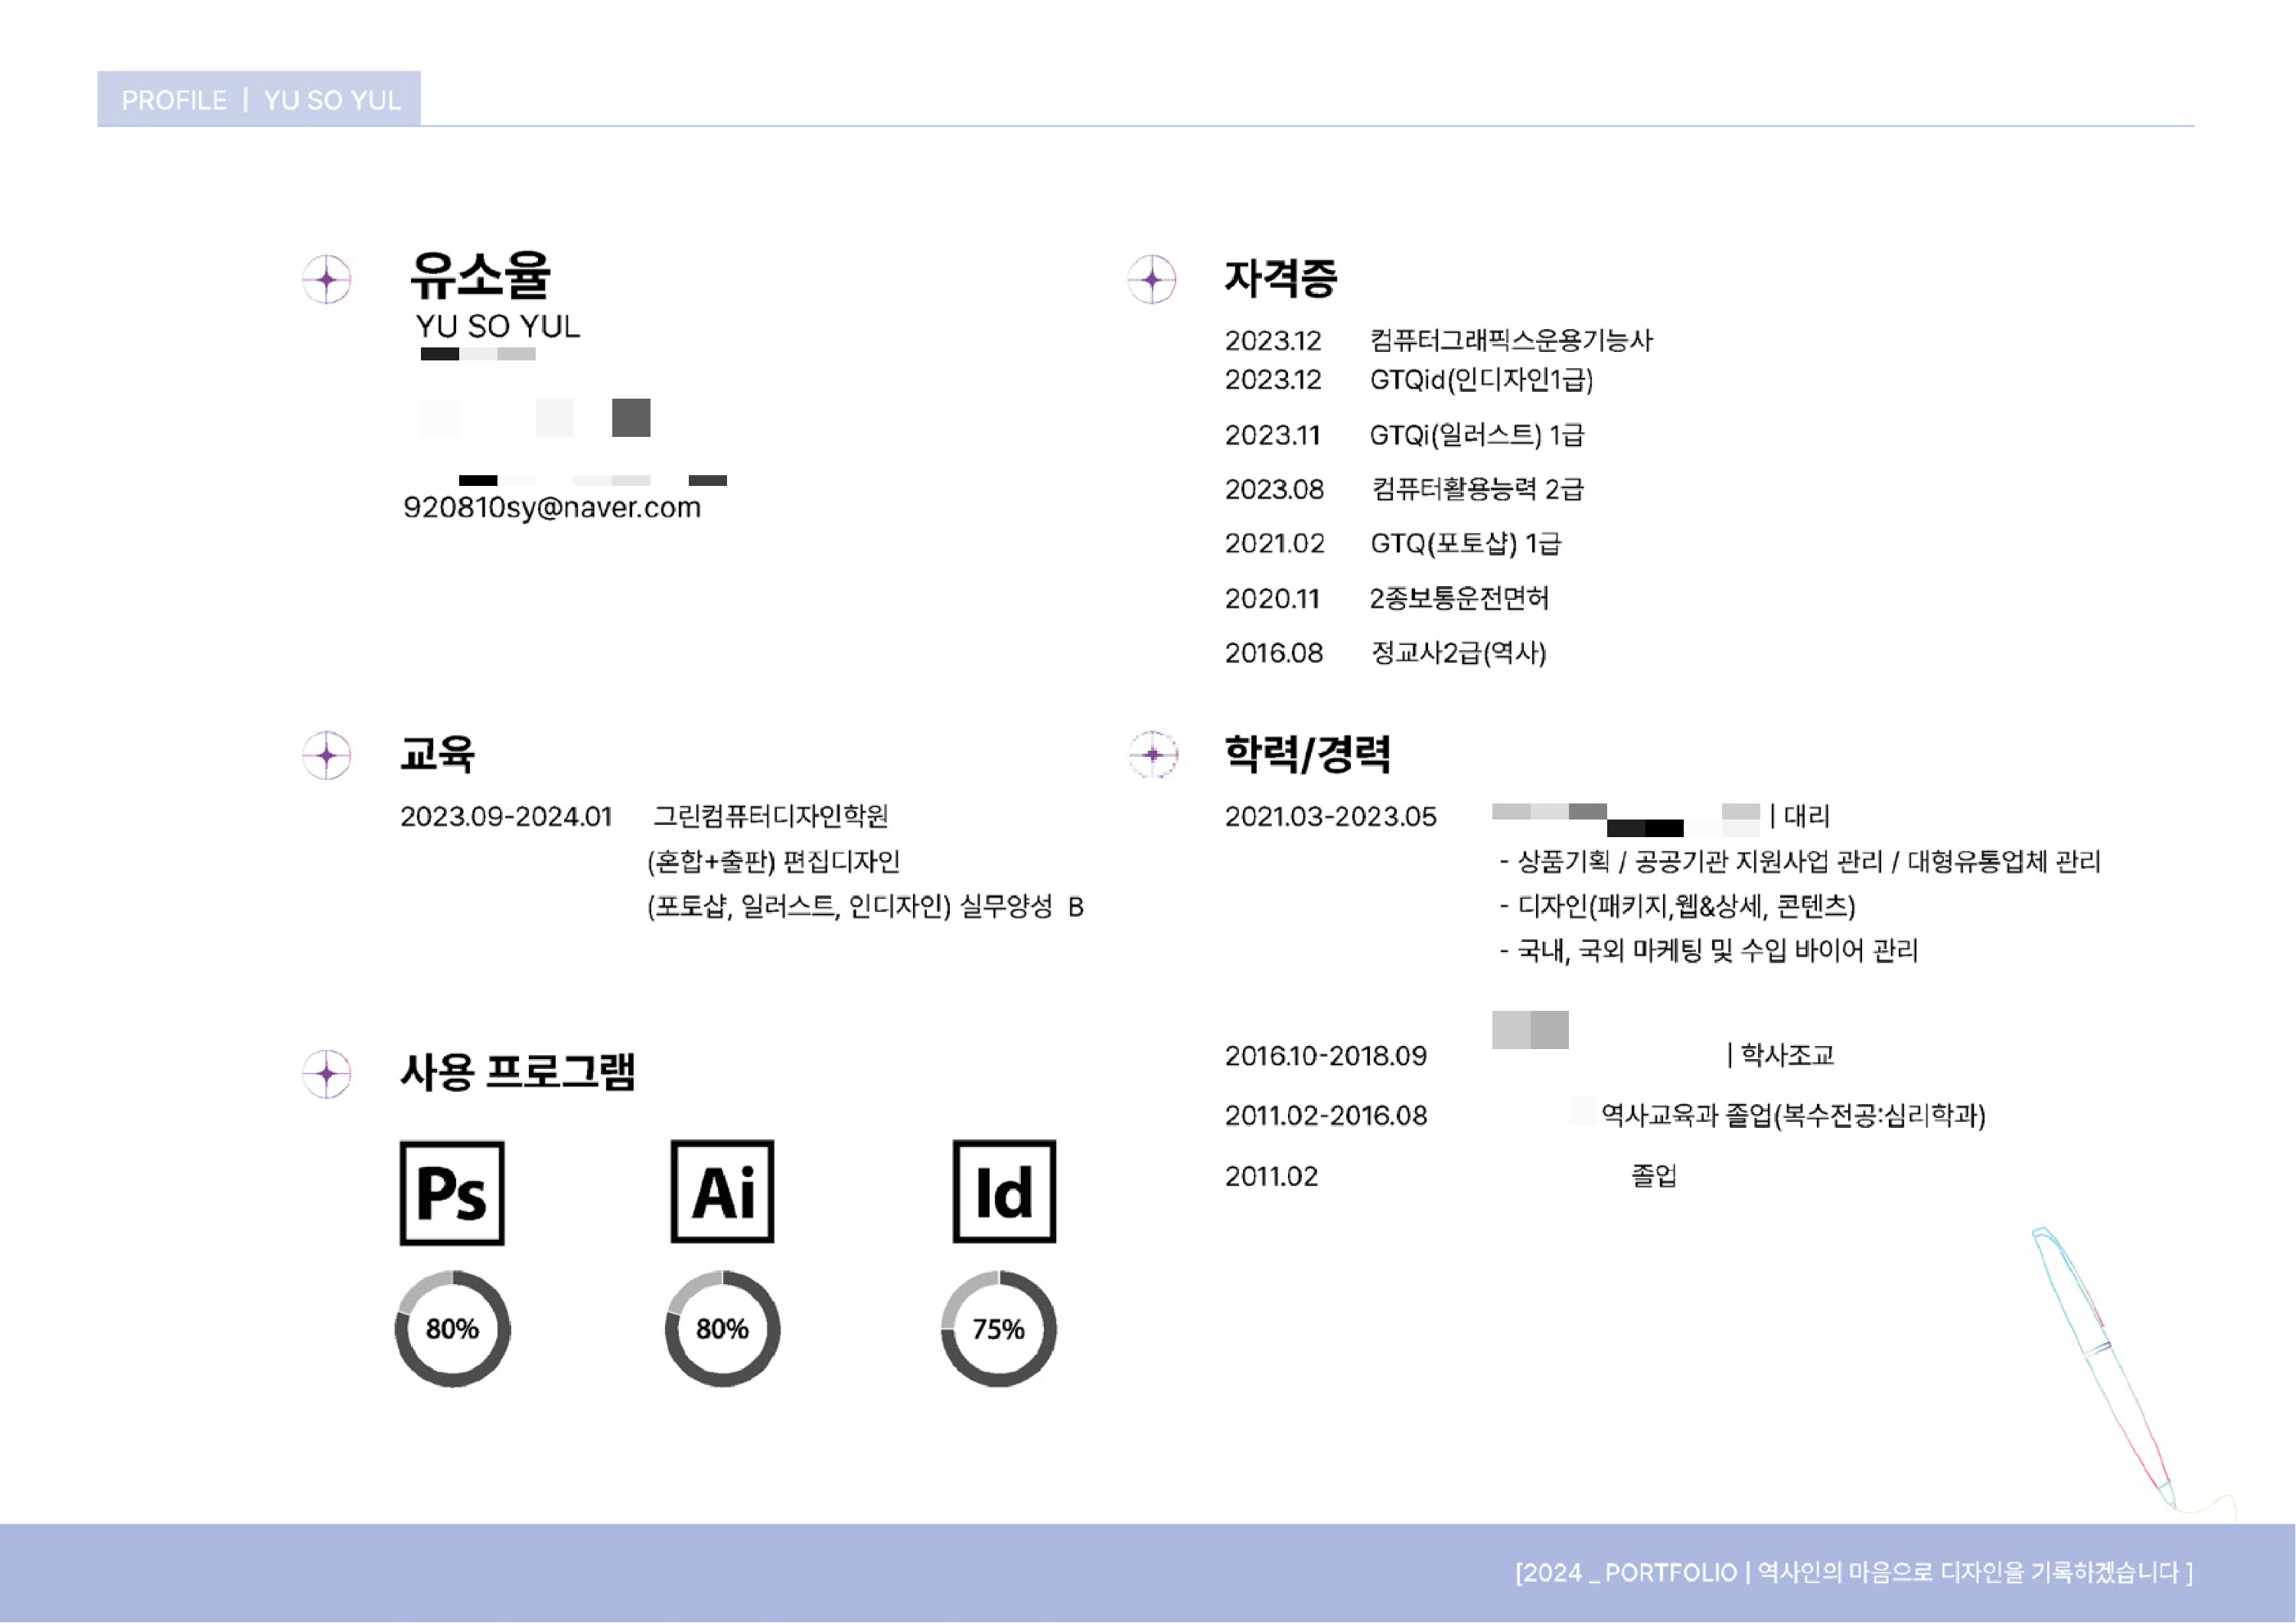The width and height of the screenshot is (2296, 1623).
Task: Click the 920810sy@naver.com email address
Action: coord(552,508)
